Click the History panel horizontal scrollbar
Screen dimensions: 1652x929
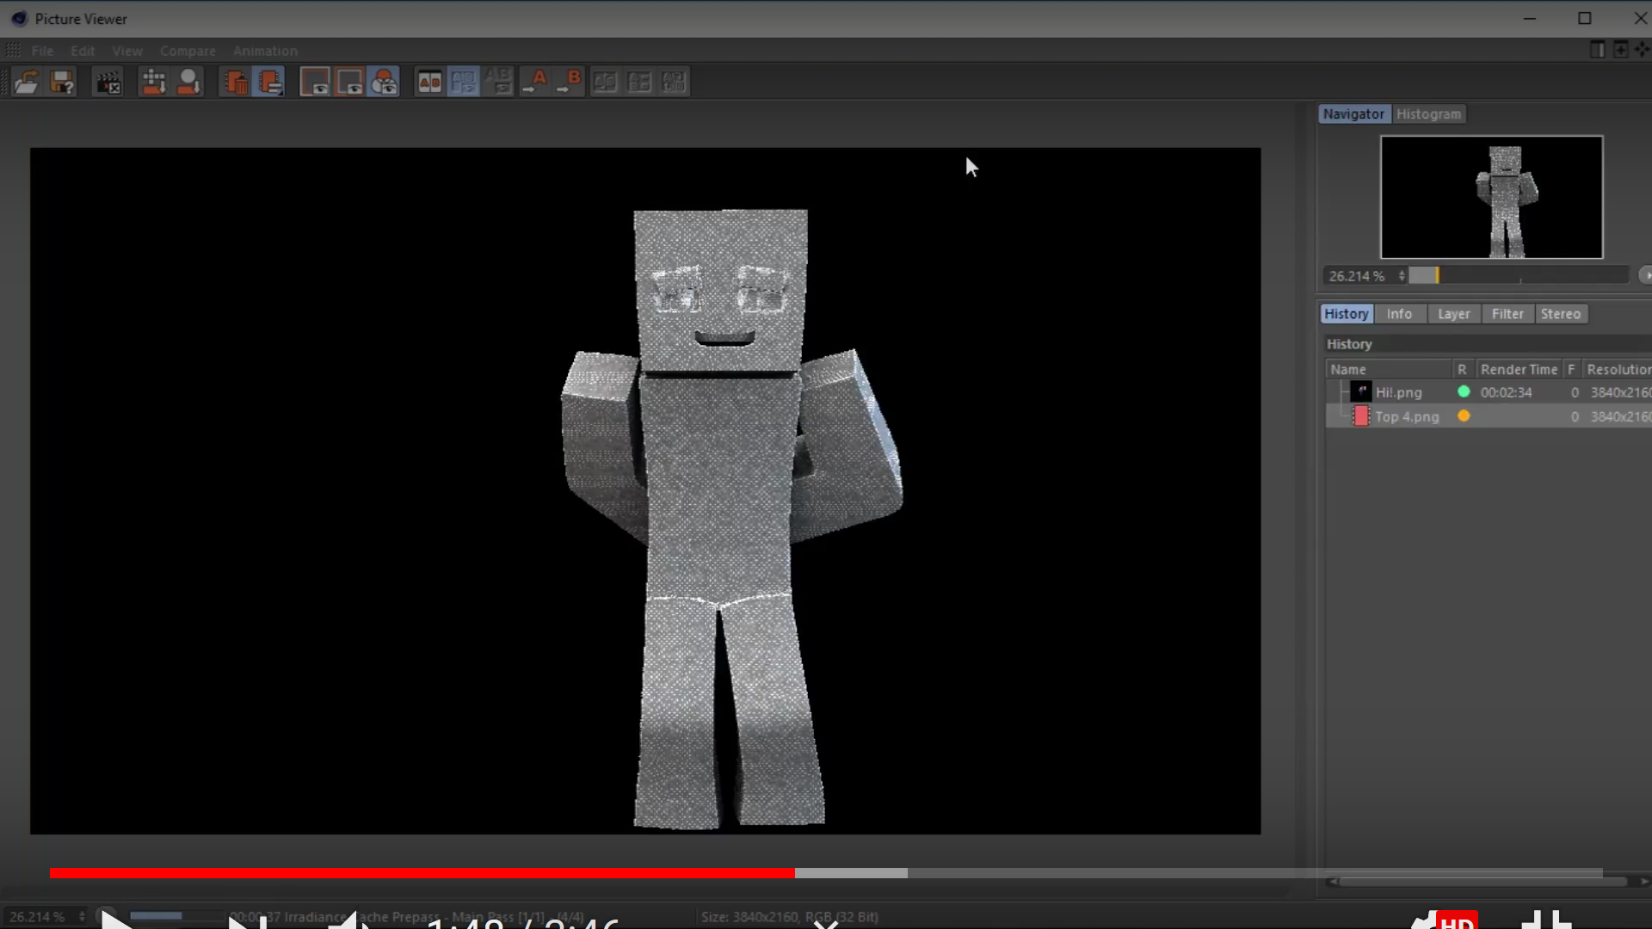click(x=1484, y=882)
